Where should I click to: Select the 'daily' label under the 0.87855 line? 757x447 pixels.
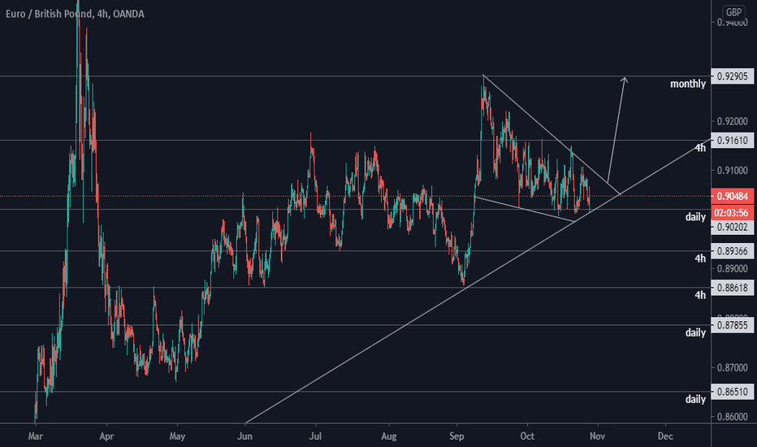pos(696,332)
